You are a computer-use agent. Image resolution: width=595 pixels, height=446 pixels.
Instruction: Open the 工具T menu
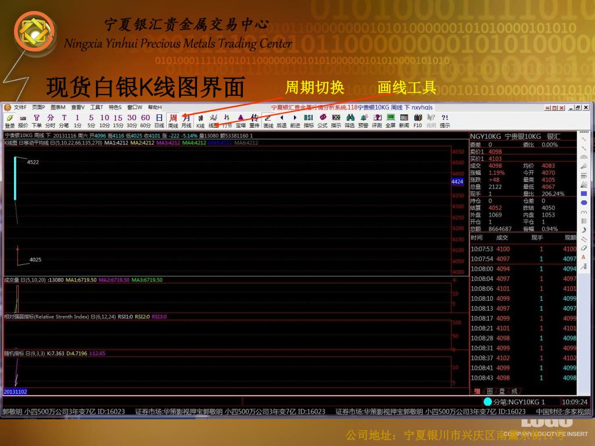coord(96,107)
